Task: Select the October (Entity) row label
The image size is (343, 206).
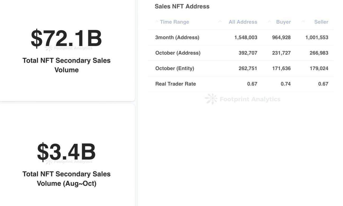Action: (175, 68)
